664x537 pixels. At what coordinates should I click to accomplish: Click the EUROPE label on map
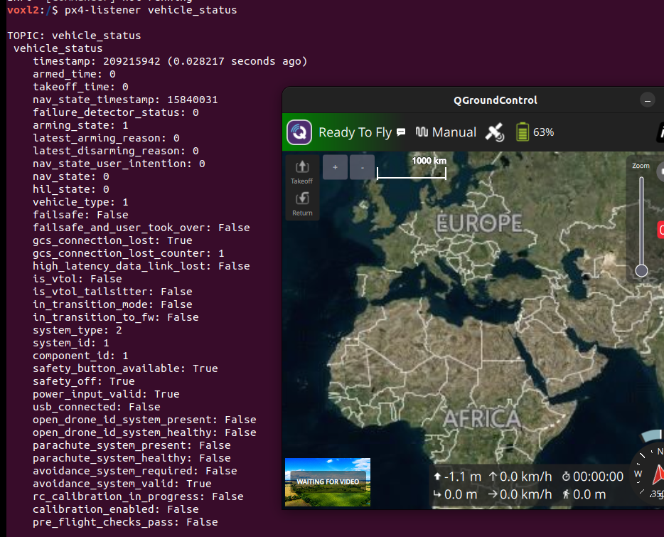coord(479,223)
